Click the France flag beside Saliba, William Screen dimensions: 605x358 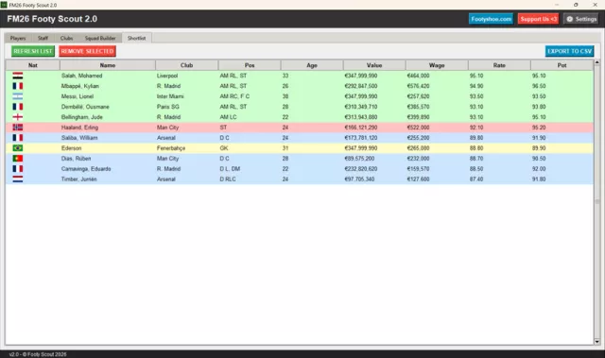[18, 138]
